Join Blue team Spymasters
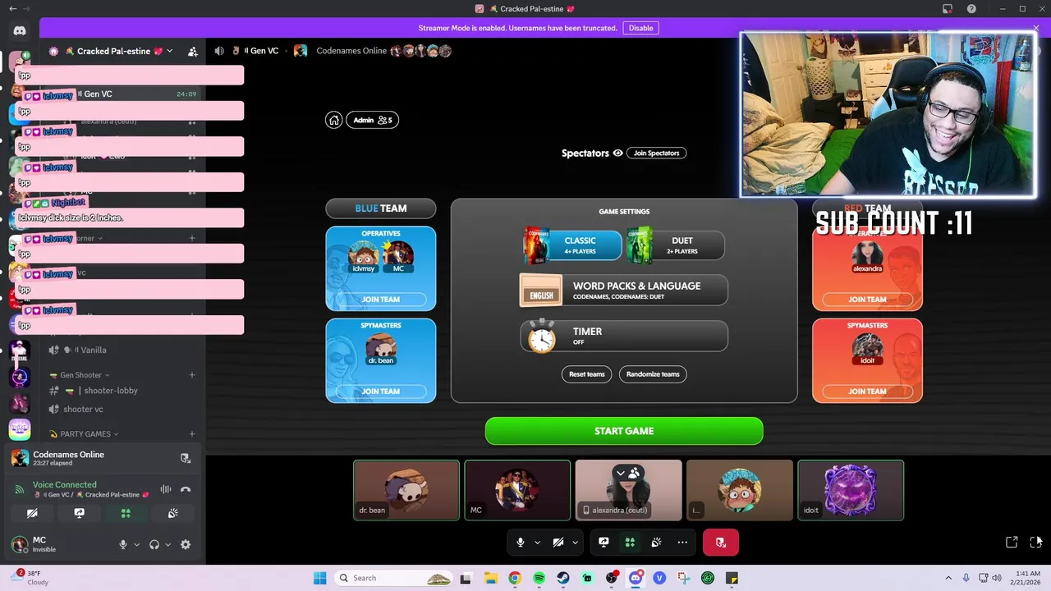 tap(381, 392)
